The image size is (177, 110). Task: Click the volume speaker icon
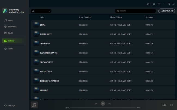[x=171, y=105]
